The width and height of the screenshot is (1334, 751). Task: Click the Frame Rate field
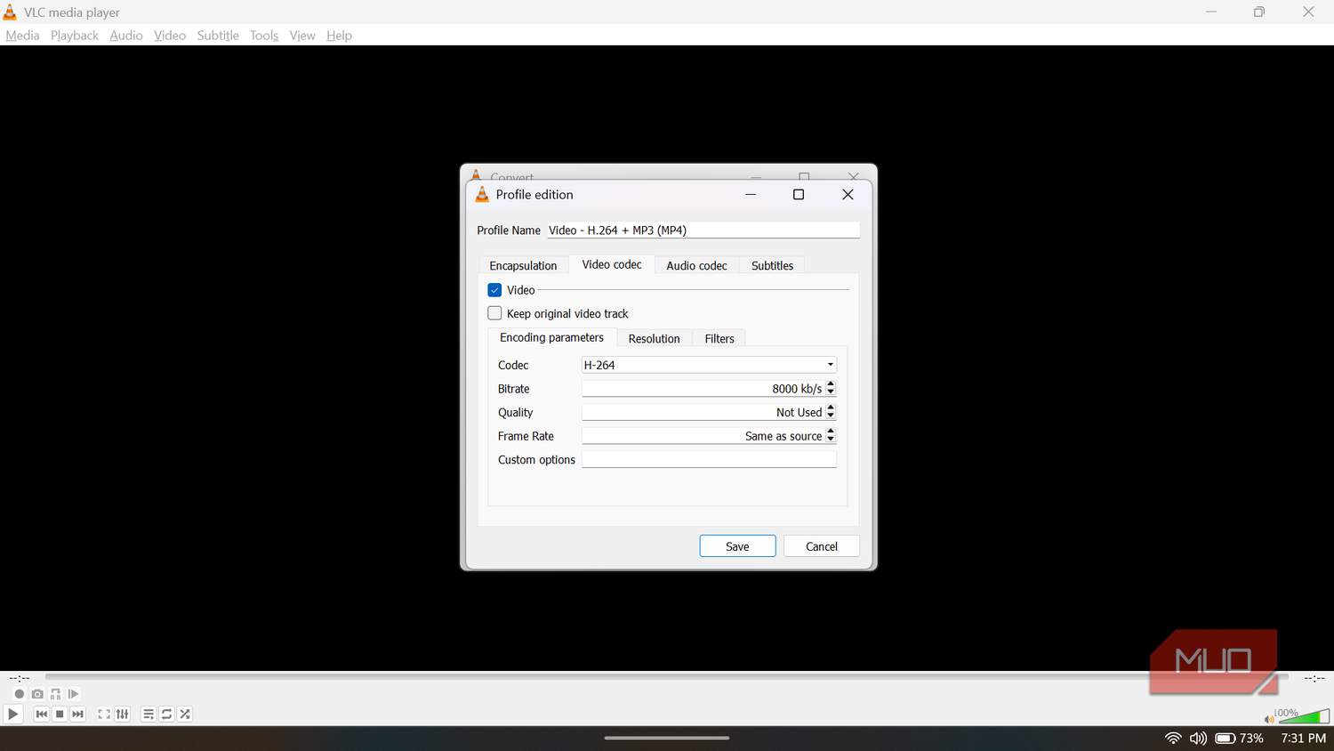703,436
